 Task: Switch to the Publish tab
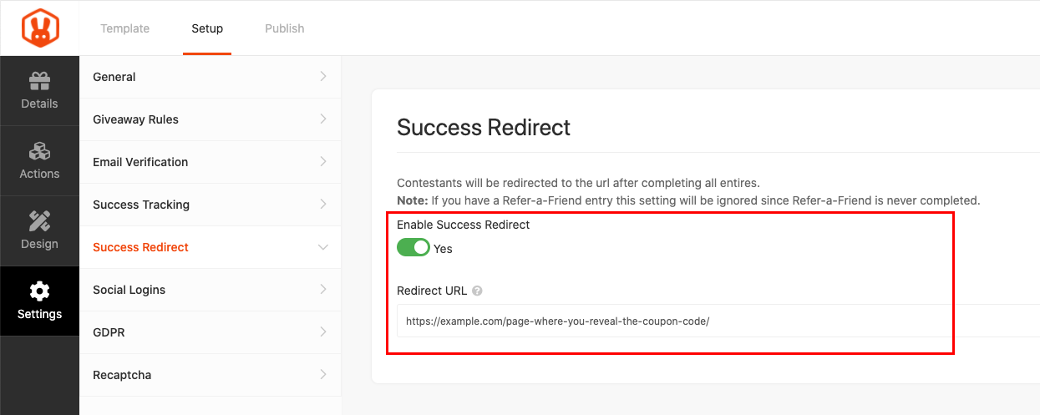pos(284,28)
